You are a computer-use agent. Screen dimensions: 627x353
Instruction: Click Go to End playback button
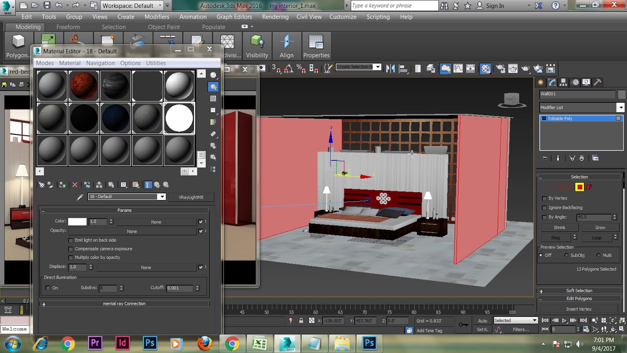[583, 321]
